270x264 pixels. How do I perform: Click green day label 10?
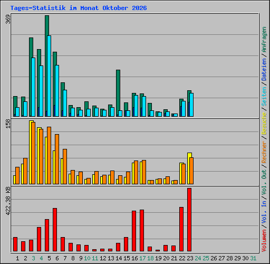(x=87, y=258)
